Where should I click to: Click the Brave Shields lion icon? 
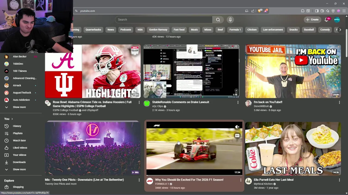pos(259,11)
